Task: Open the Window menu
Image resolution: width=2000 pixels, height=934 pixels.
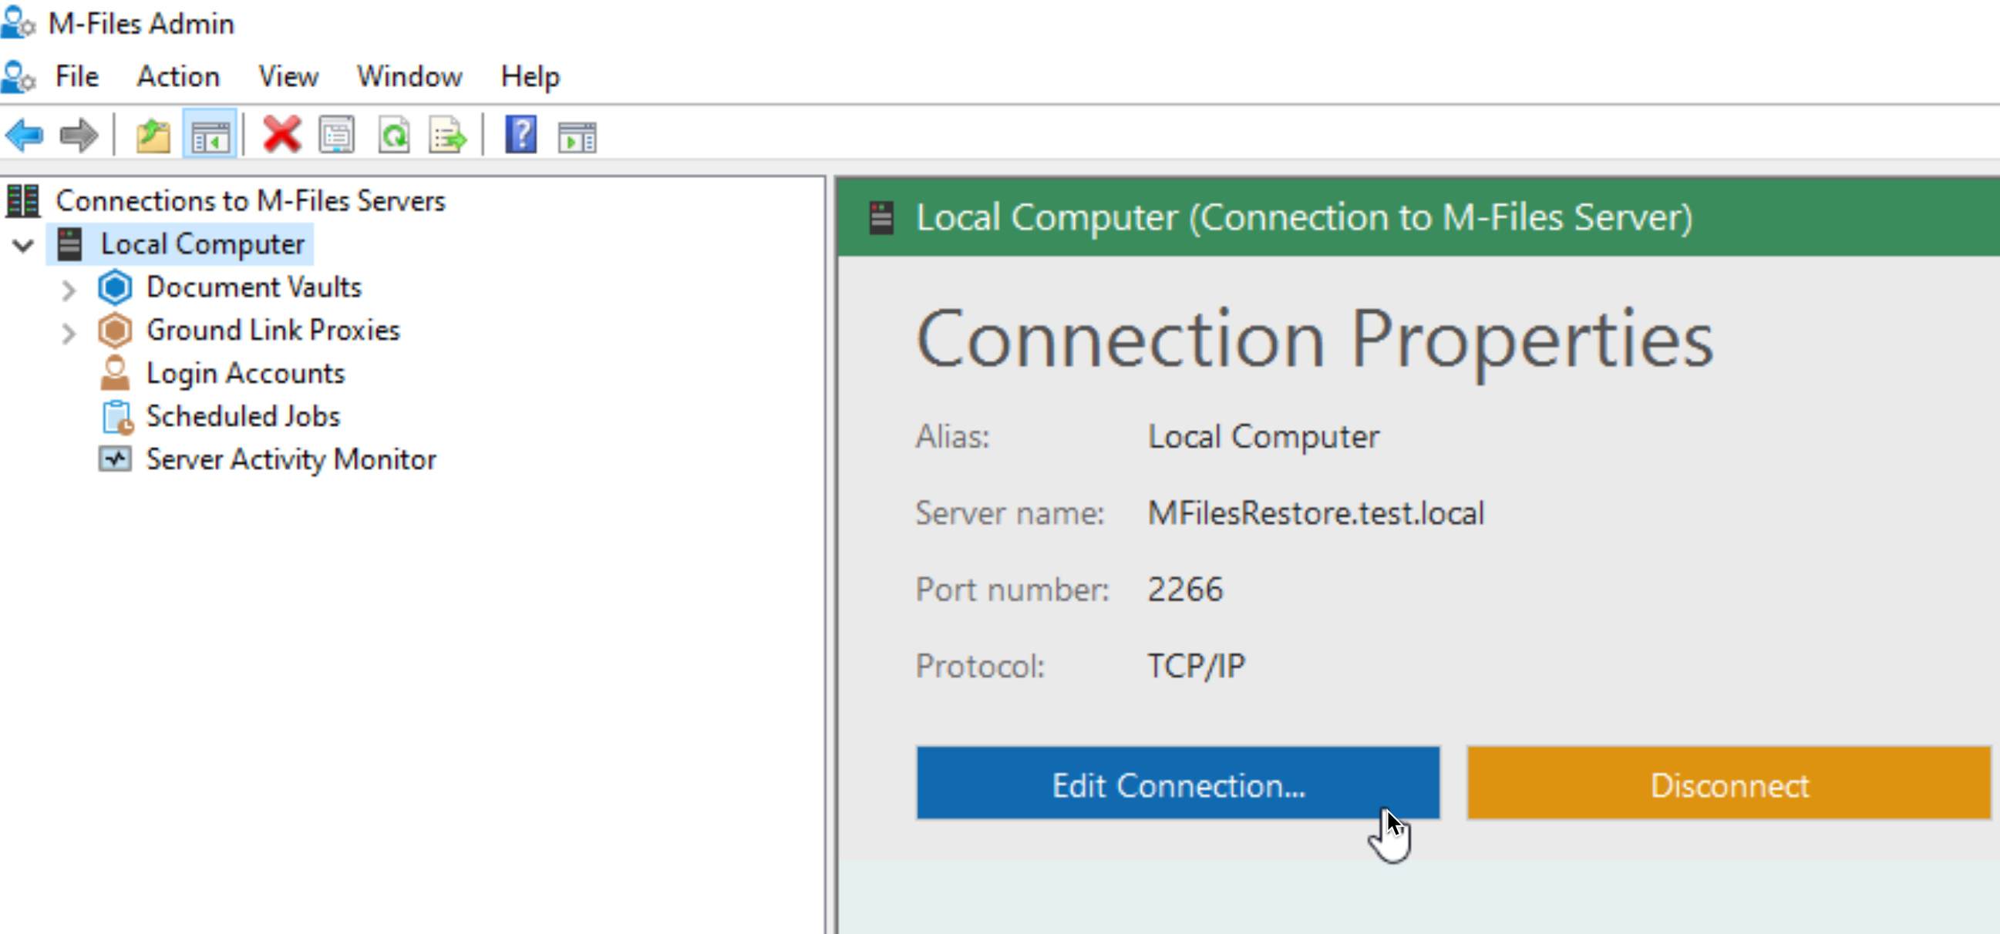Action: coord(409,77)
